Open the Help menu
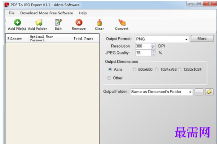Screen dimensions: 217x144 (x=83, y=13)
